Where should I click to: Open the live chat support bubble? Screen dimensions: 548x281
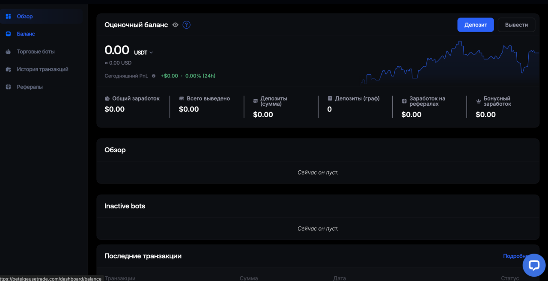point(534,265)
